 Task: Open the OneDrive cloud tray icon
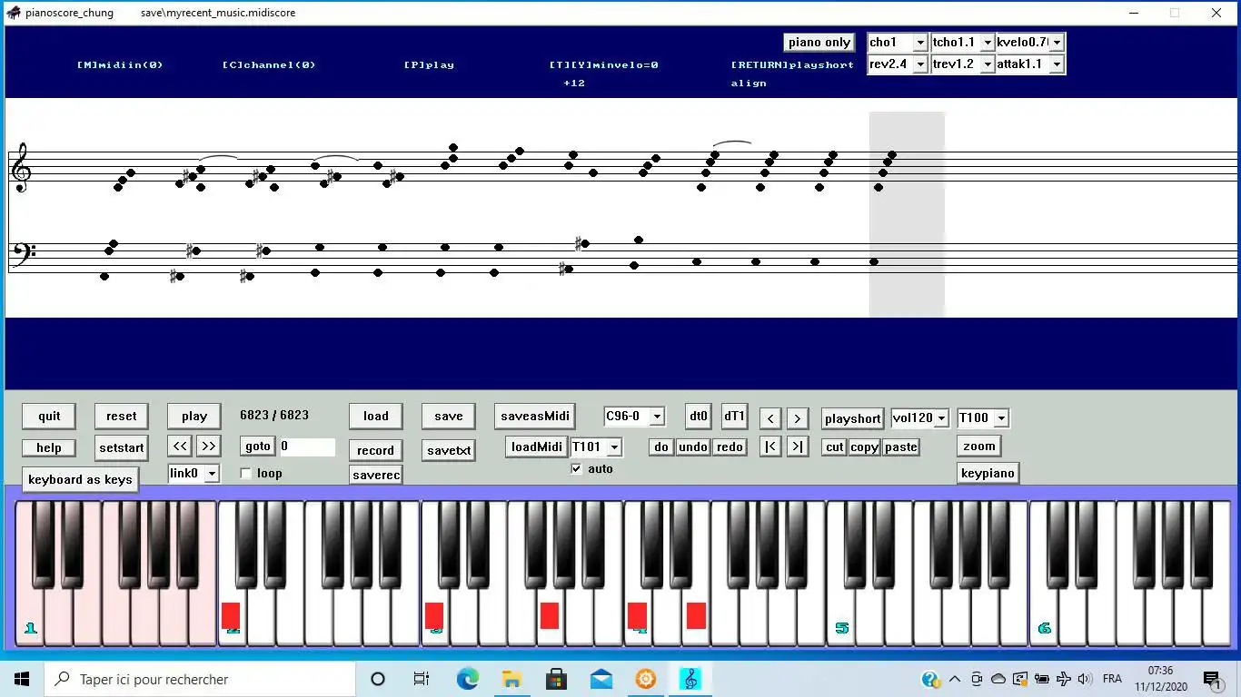[998, 679]
